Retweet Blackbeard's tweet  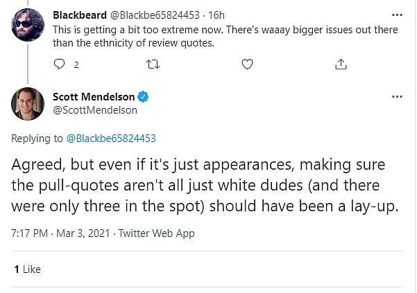153,64
